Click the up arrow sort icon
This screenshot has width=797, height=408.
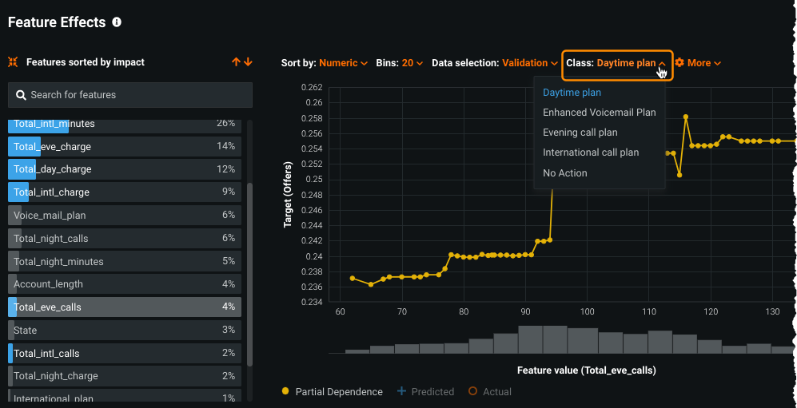click(x=236, y=62)
